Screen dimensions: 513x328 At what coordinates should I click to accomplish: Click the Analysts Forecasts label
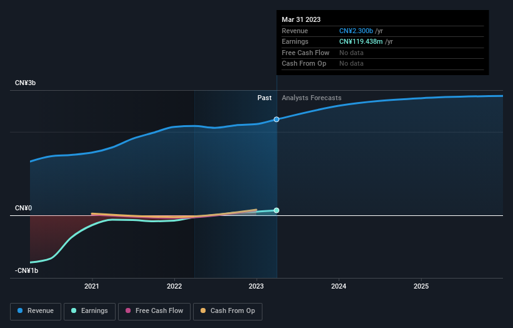click(311, 98)
